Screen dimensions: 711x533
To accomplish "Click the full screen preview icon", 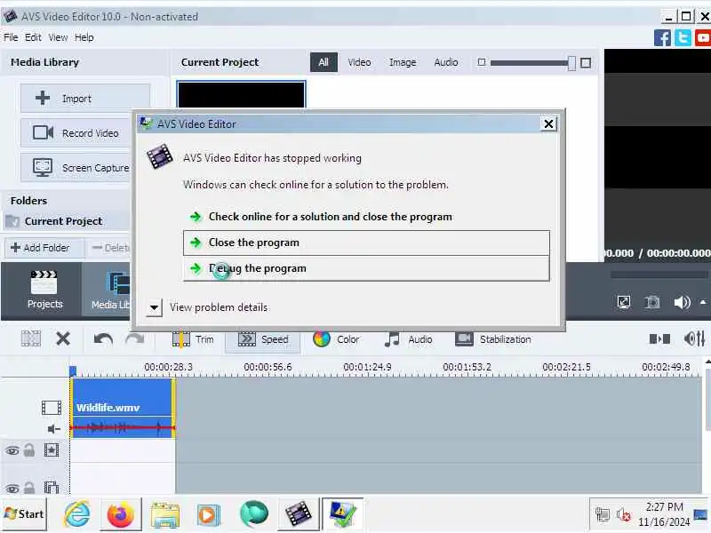I will [624, 302].
